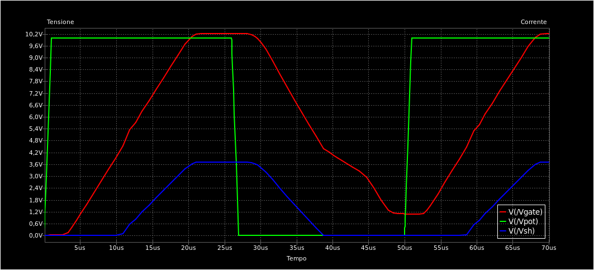The height and width of the screenshot is (270, 594).
Task: Click the Corrente axis title
Action: [x=534, y=22]
